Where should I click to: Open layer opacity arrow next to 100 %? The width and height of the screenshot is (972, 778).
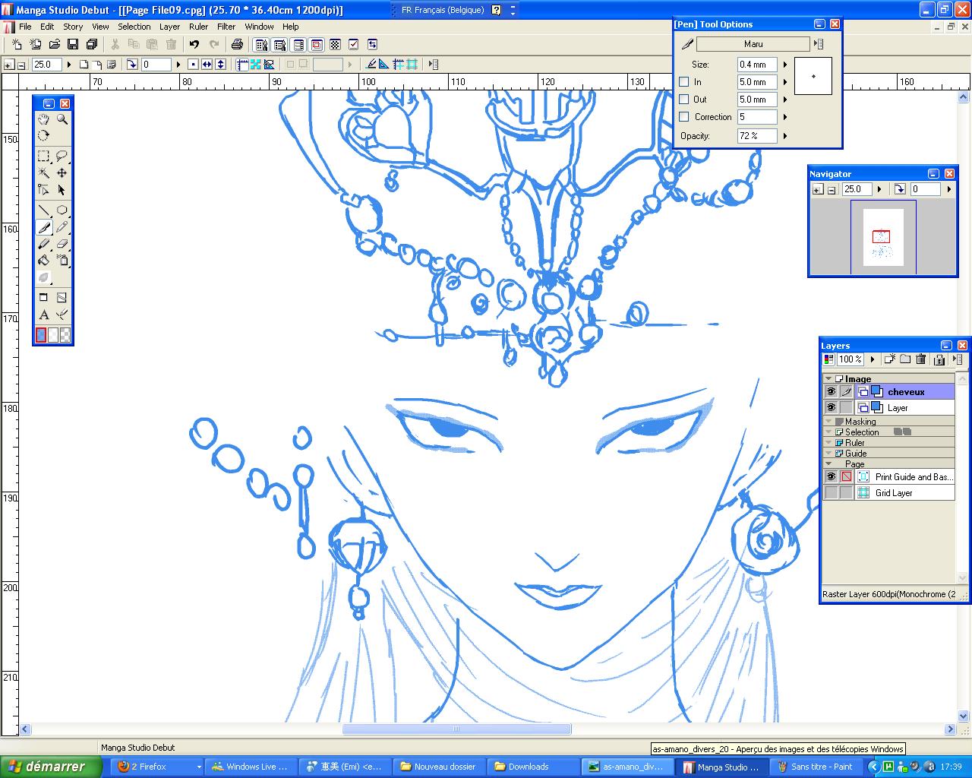[872, 359]
